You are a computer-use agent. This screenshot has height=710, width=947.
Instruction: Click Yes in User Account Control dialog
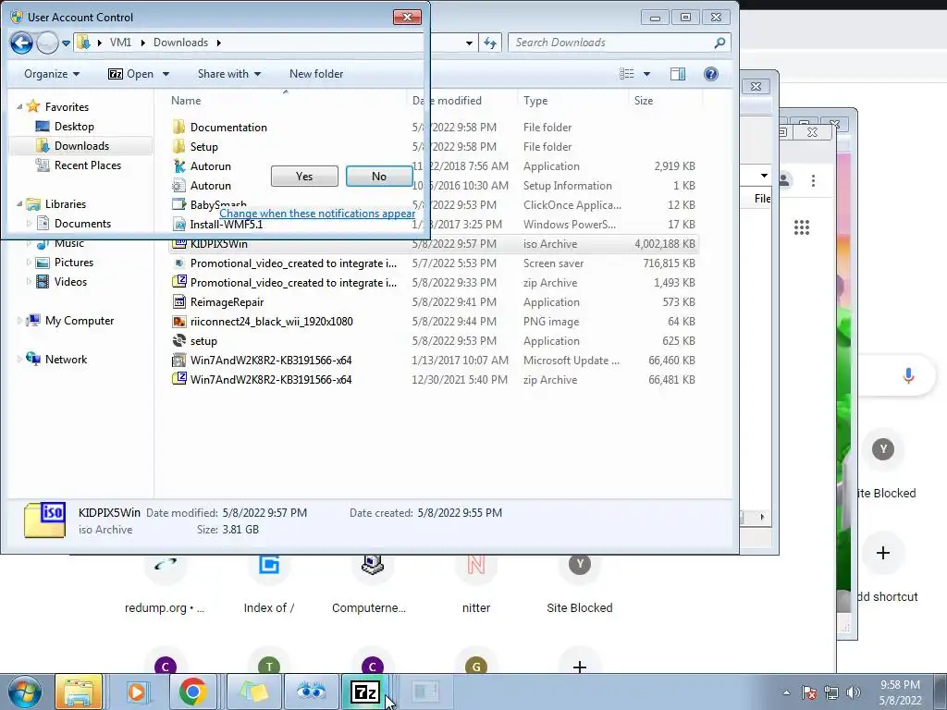point(304,177)
